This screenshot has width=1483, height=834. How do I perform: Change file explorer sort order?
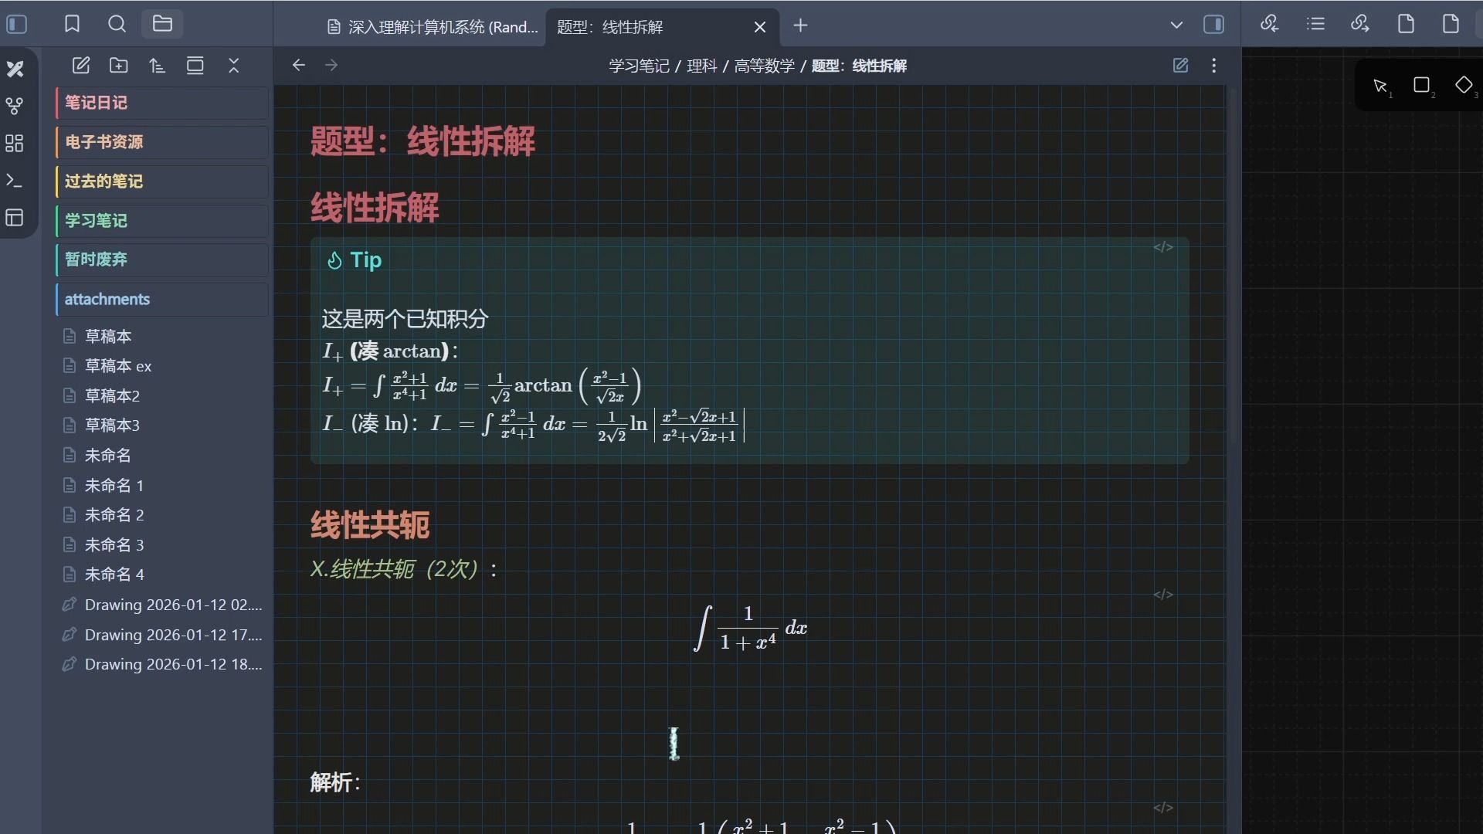(158, 66)
